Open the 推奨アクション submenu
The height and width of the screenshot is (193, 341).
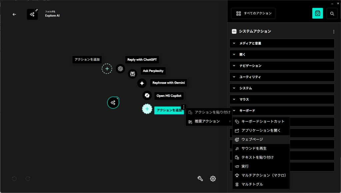click(209, 121)
